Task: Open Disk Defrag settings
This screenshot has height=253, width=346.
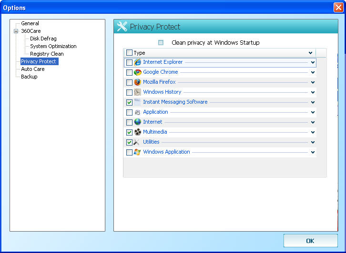Action: pos(43,39)
